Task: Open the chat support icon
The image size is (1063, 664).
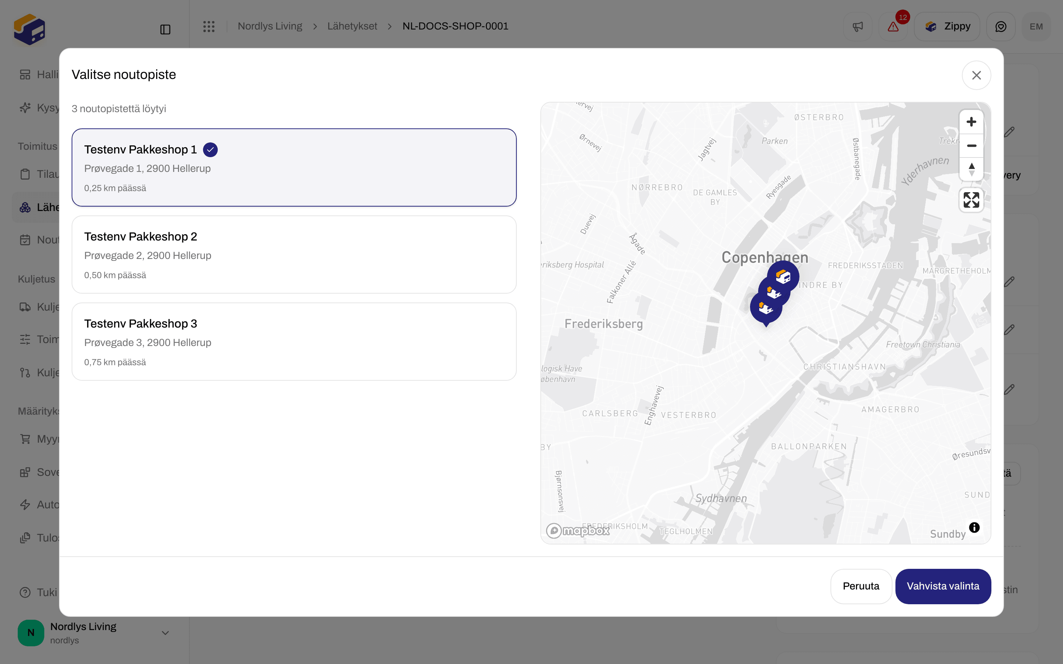Action: click(1001, 26)
